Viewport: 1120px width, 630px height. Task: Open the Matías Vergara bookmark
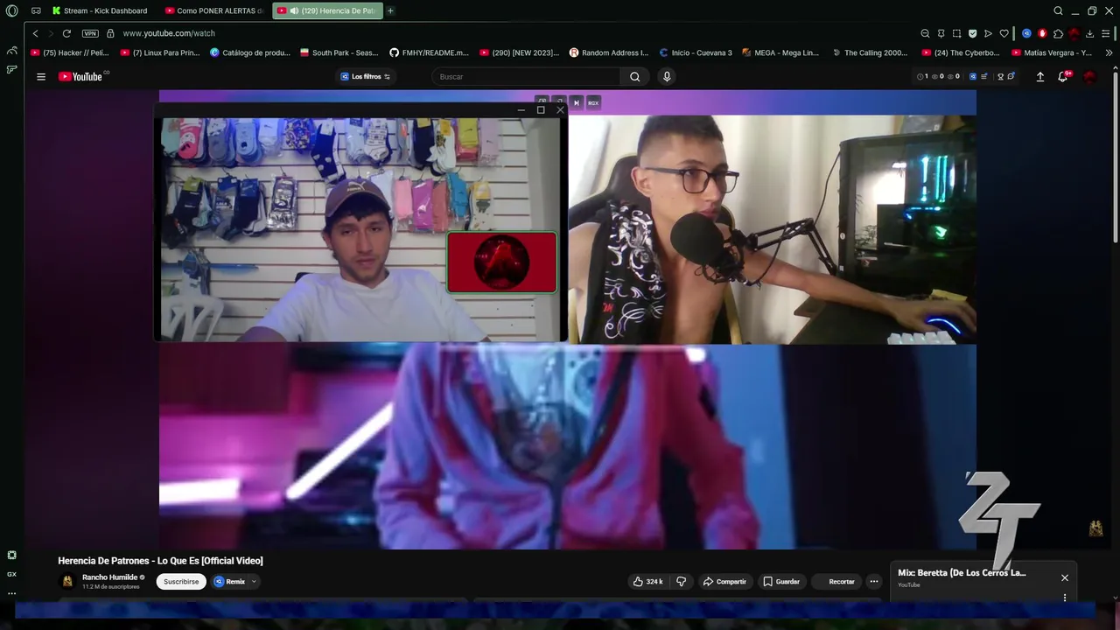pos(1053,52)
